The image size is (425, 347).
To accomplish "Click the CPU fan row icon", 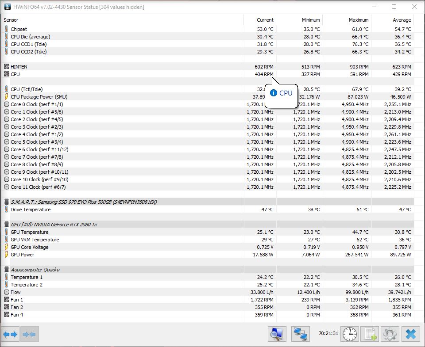I will 7,74.
